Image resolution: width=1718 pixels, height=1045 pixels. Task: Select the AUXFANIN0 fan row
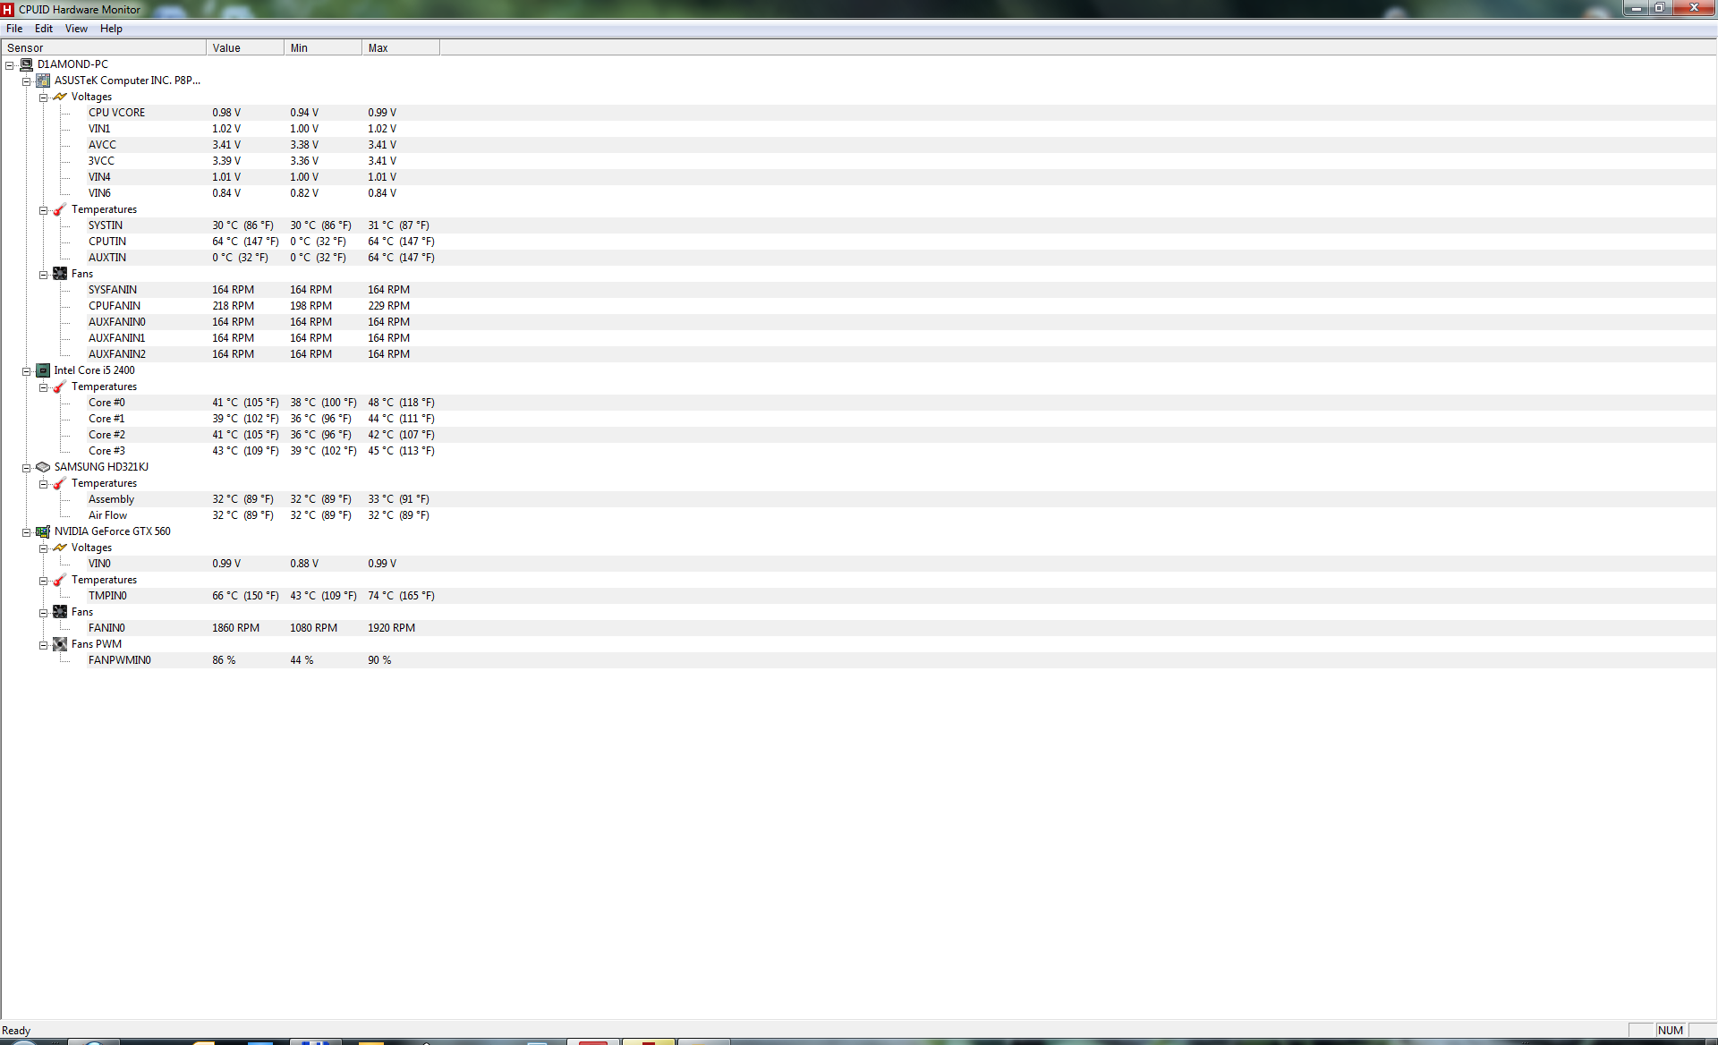tap(902, 322)
